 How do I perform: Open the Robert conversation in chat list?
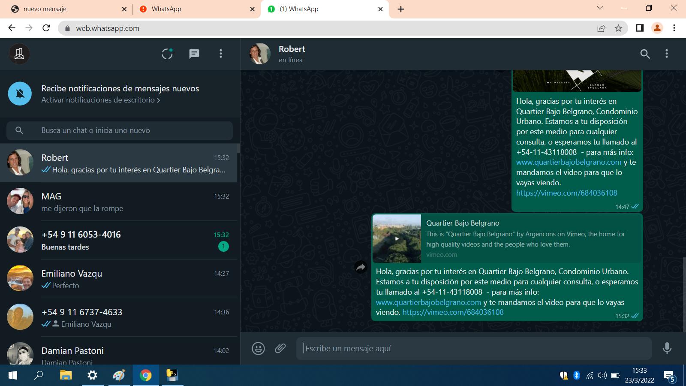point(118,163)
